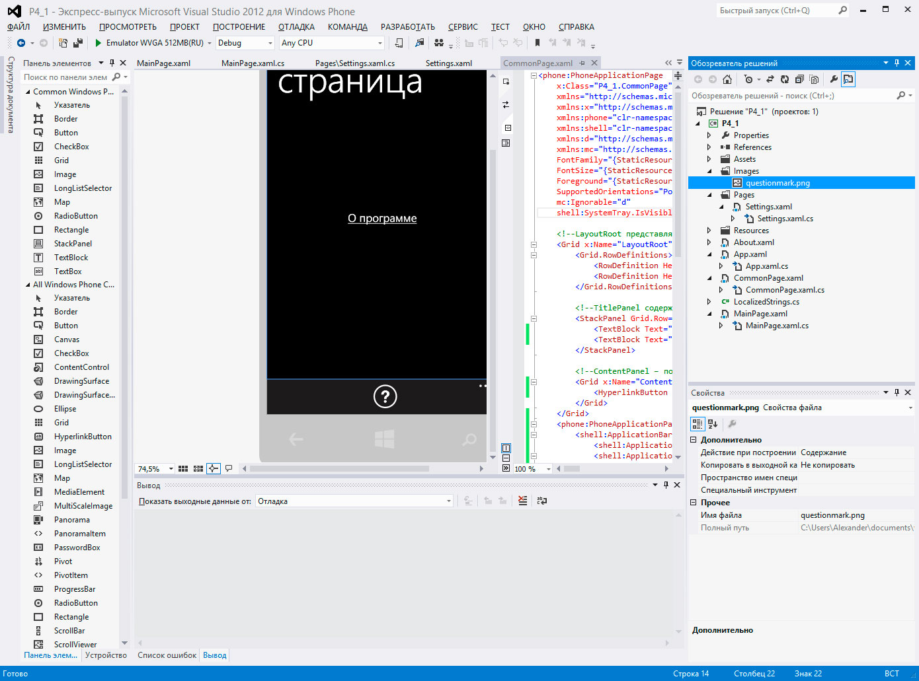Click the toolbox search field
919x681 pixels.
pyautogui.click(x=66, y=77)
